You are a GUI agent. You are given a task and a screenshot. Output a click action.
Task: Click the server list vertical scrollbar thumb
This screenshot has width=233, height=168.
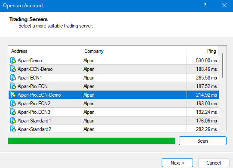point(223,65)
